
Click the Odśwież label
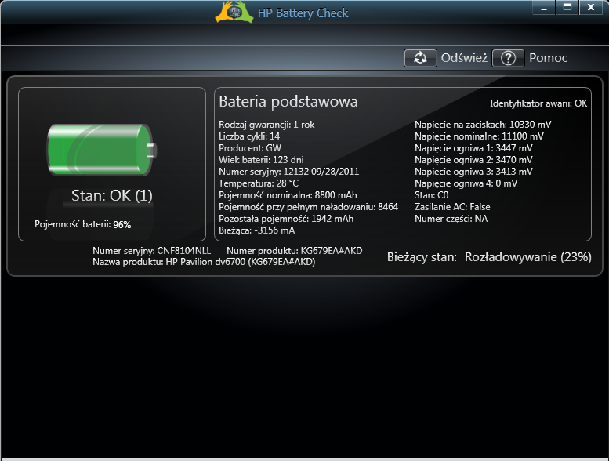pyautogui.click(x=464, y=58)
